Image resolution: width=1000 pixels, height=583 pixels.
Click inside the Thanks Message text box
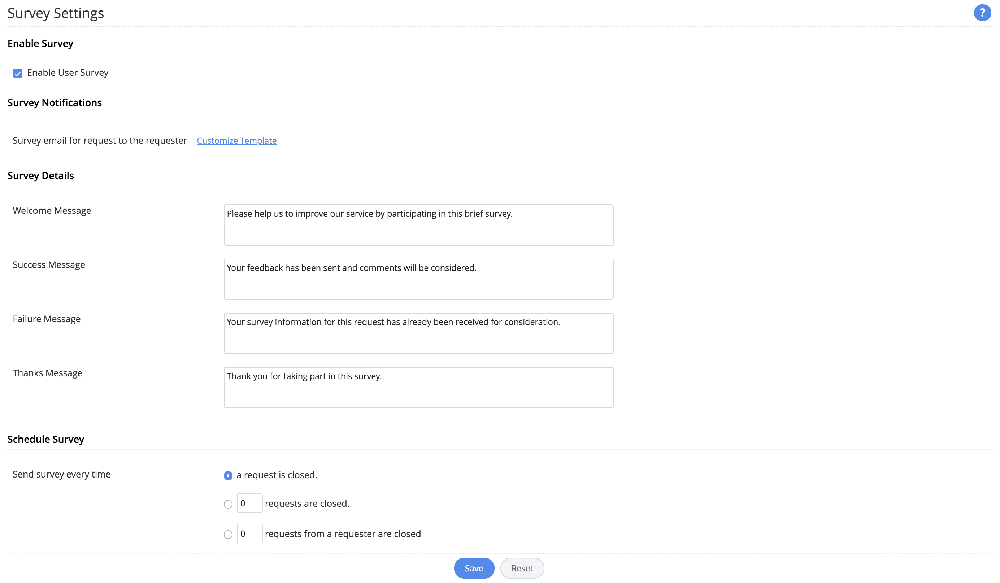click(x=418, y=388)
